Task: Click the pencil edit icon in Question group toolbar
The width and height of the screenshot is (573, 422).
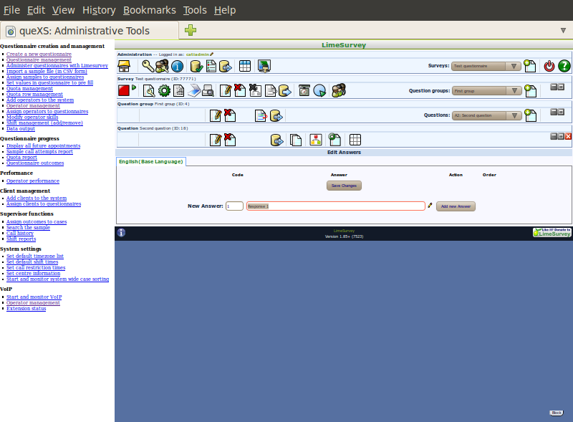Action: click(215, 115)
